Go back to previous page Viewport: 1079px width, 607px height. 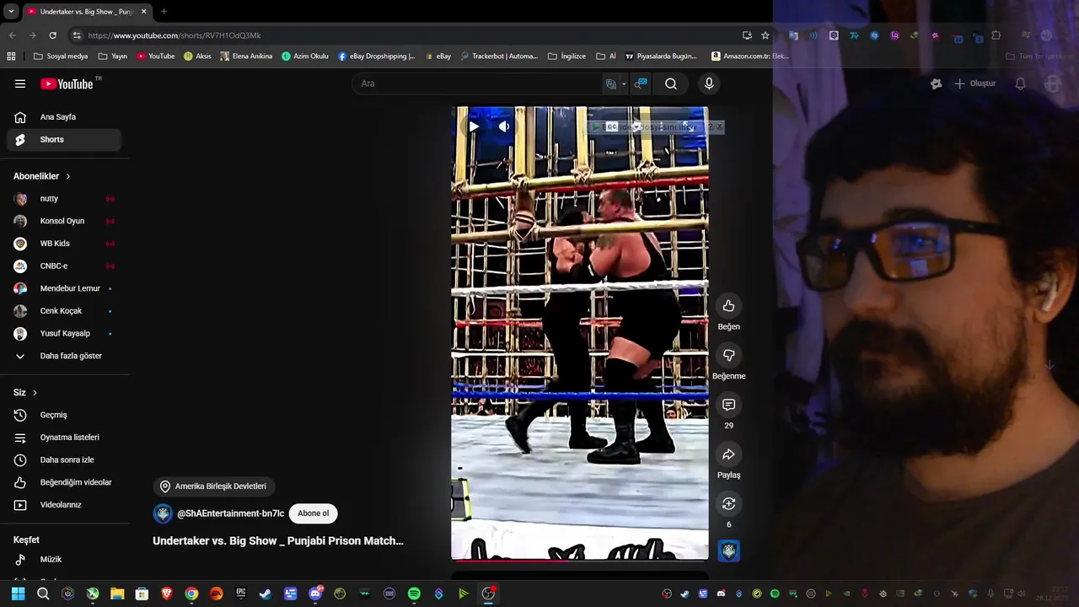pos(12,35)
